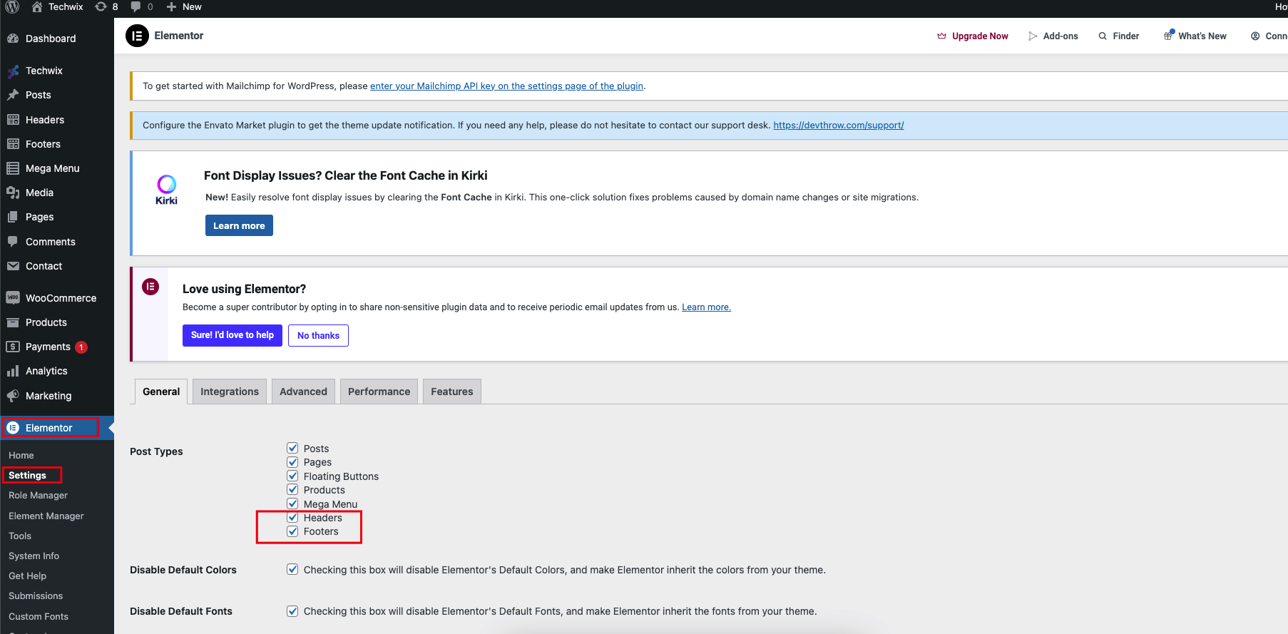Screen dimensions: 1288x634
Task: Click the Kirki logo
Action: (166, 190)
